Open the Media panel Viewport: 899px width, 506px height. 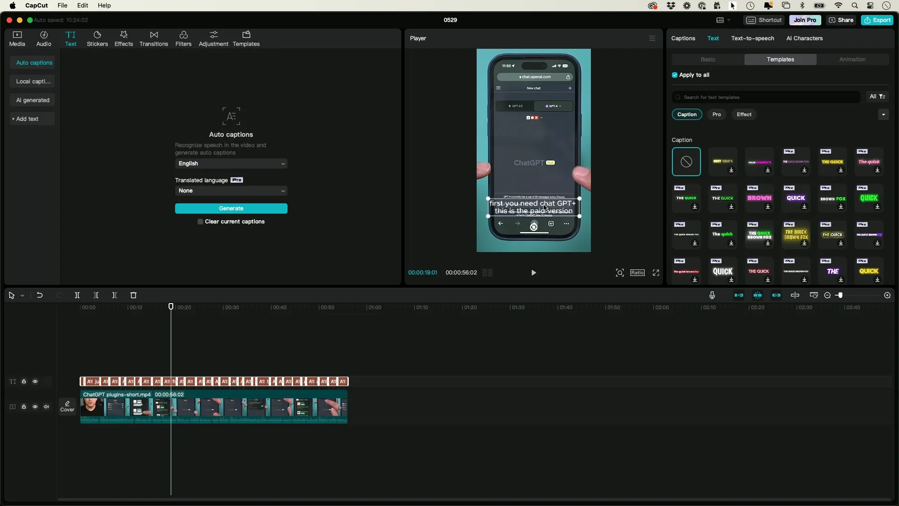click(17, 38)
